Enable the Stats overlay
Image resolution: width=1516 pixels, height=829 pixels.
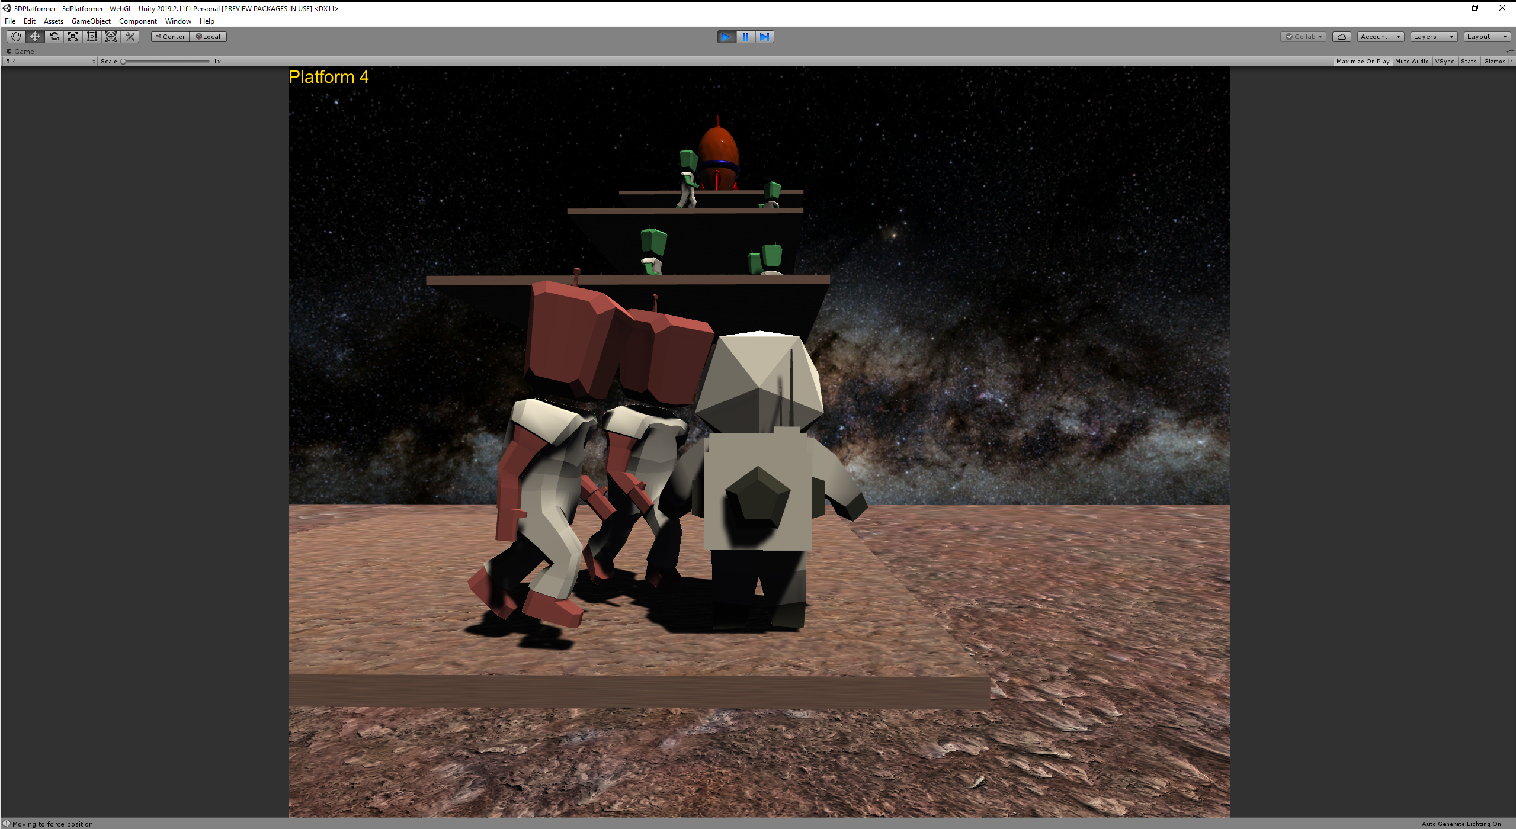1469,61
